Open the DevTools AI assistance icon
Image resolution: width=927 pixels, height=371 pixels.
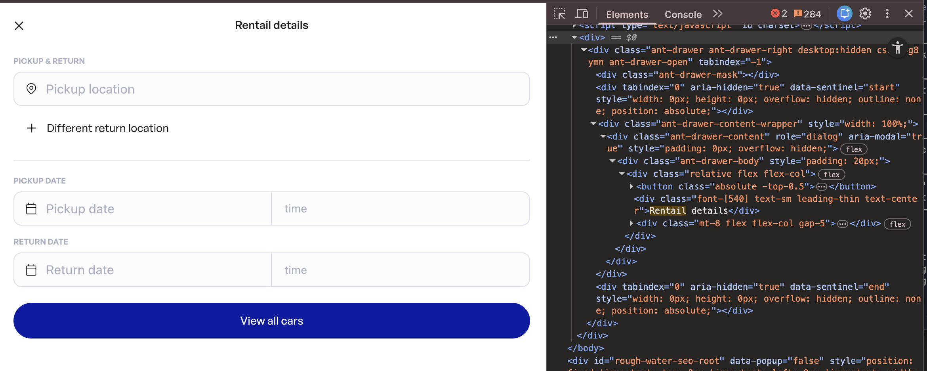844,13
